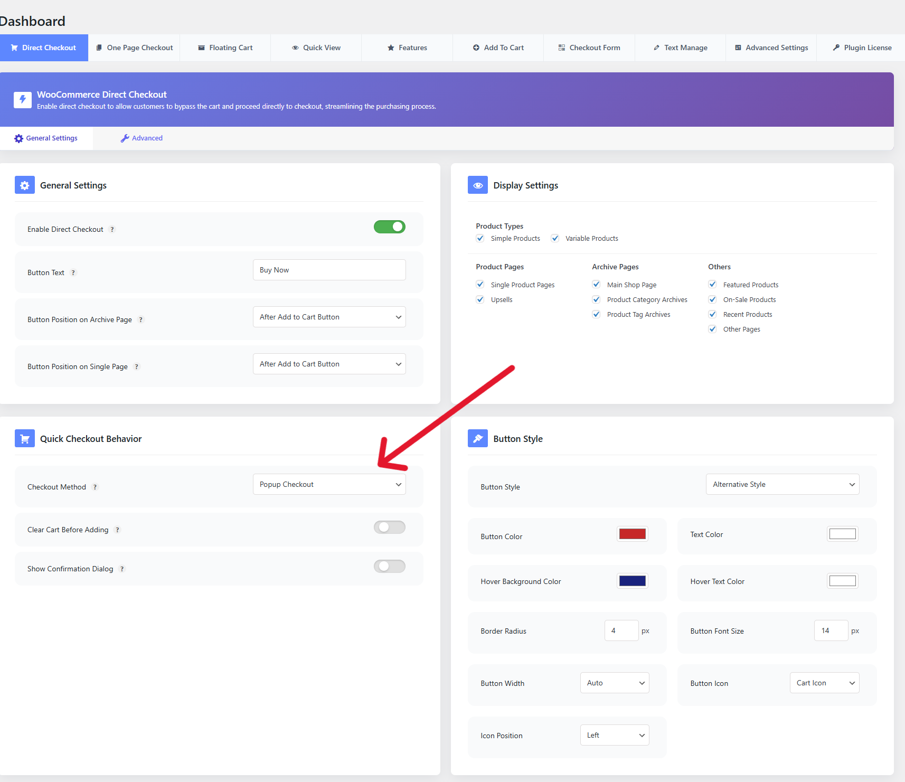Pick the Text Color swatch
The height and width of the screenshot is (782, 905).
(x=842, y=534)
